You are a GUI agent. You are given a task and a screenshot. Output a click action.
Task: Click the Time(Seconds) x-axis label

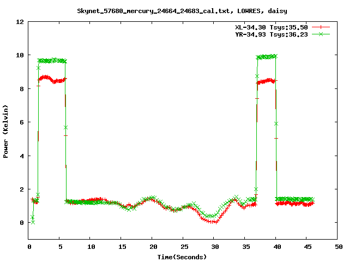[x=182, y=257]
